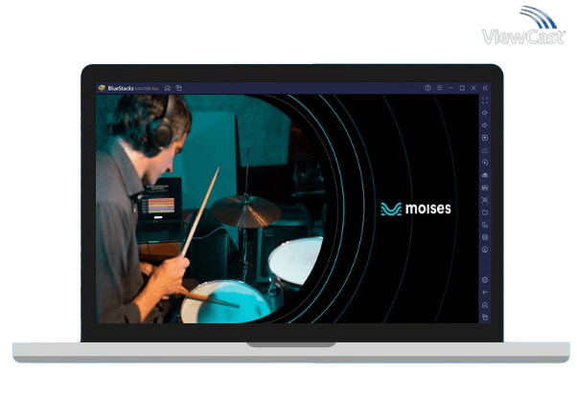The width and height of the screenshot is (577, 396).
Task: Click the volume down sidebar icon
Action: pos(485,125)
